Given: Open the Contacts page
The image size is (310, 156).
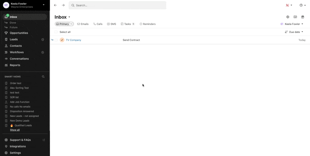Looking at the screenshot, I should click(x=16, y=46).
